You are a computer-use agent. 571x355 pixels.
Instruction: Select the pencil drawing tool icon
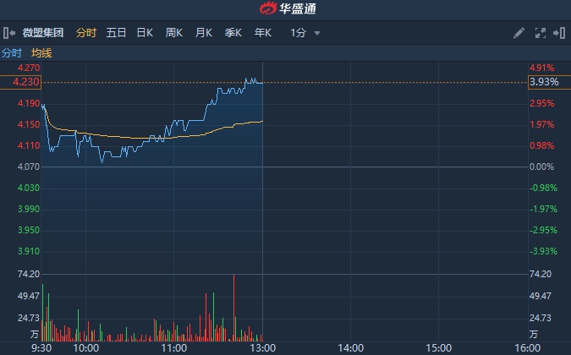[519, 33]
